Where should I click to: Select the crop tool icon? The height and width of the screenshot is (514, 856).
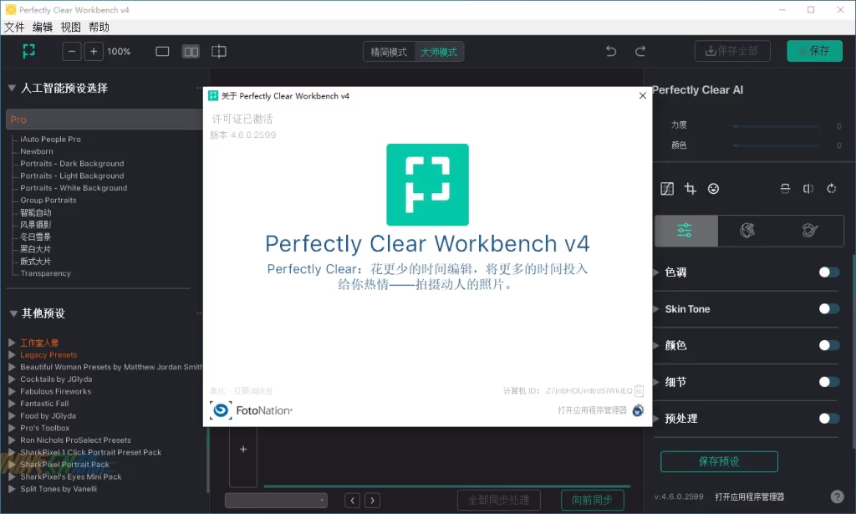[690, 189]
